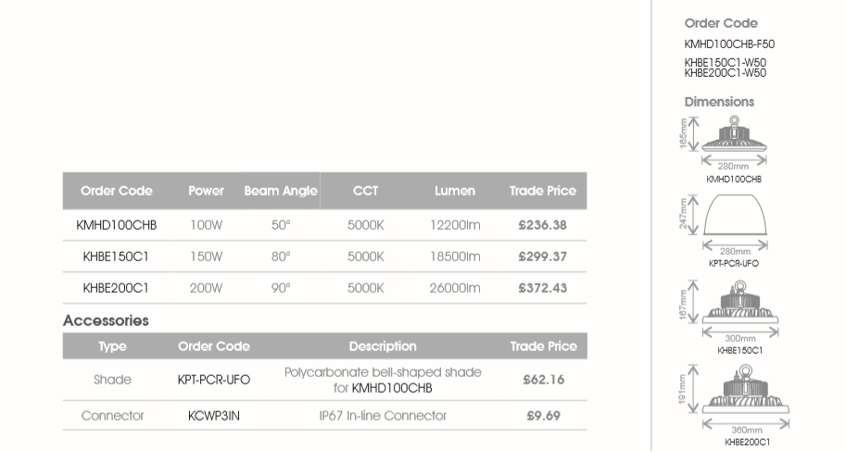Image resolution: width=846 pixels, height=452 pixels.
Task: Select the KHBE200C1 order code cell
Action: tap(116, 288)
